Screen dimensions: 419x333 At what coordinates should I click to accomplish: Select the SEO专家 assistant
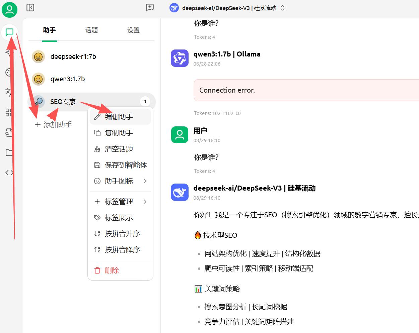(x=91, y=101)
